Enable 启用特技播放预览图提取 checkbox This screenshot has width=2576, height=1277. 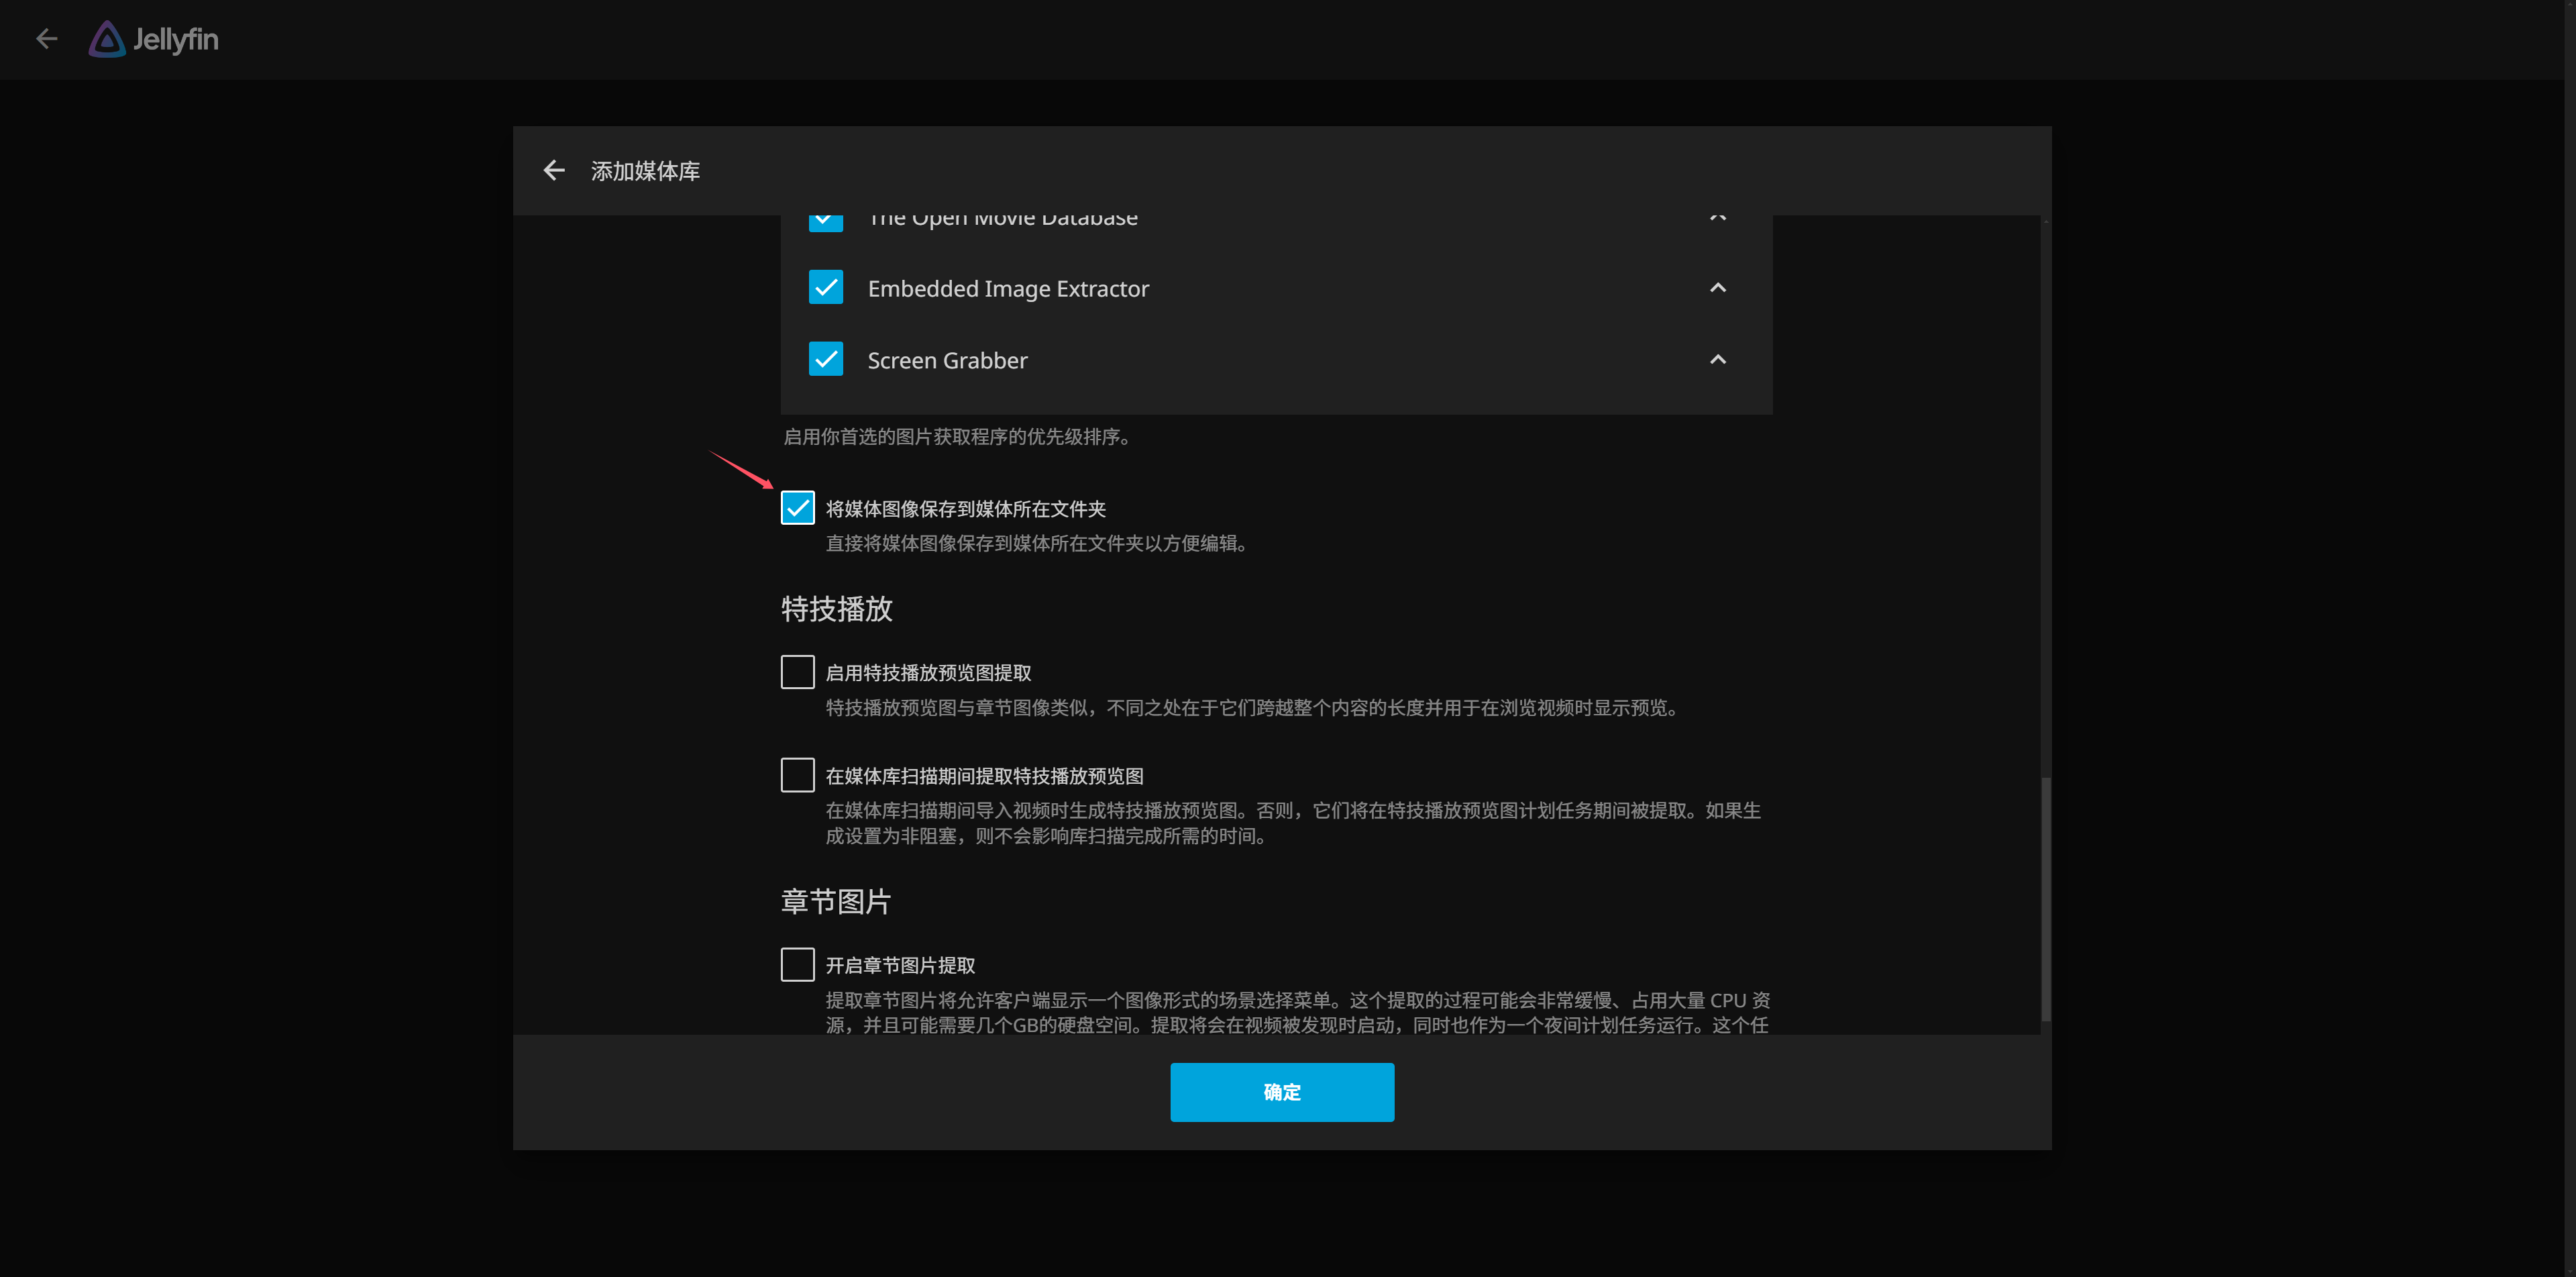[798, 672]
